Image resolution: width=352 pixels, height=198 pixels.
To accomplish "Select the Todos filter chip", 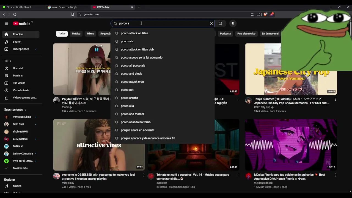I will (62, 34).
